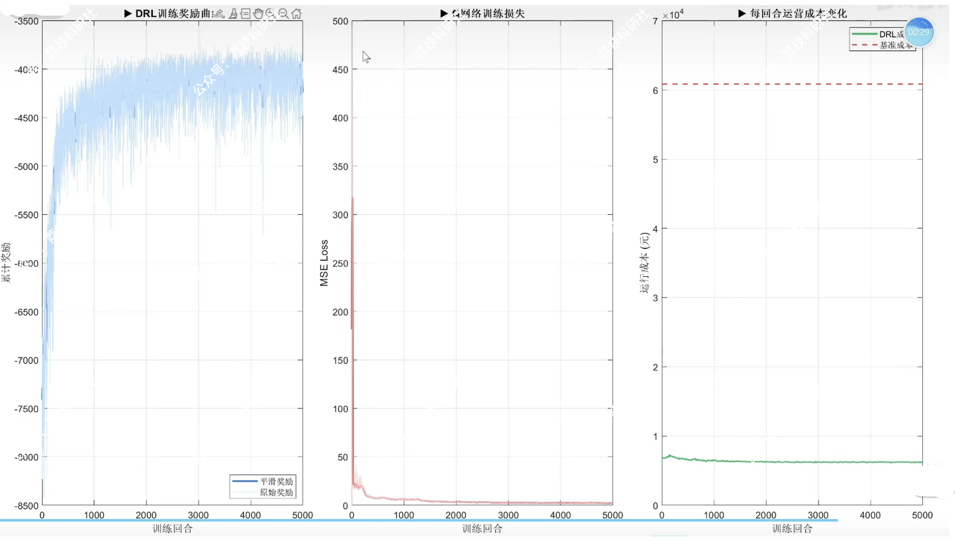Click the blue 00:29 timer bubble

point(918,32)
